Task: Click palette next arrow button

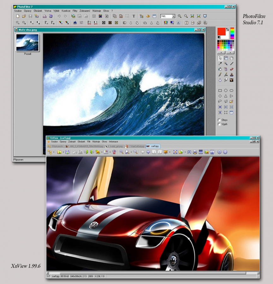Action: pyautogui.click(x=230, y=52)
